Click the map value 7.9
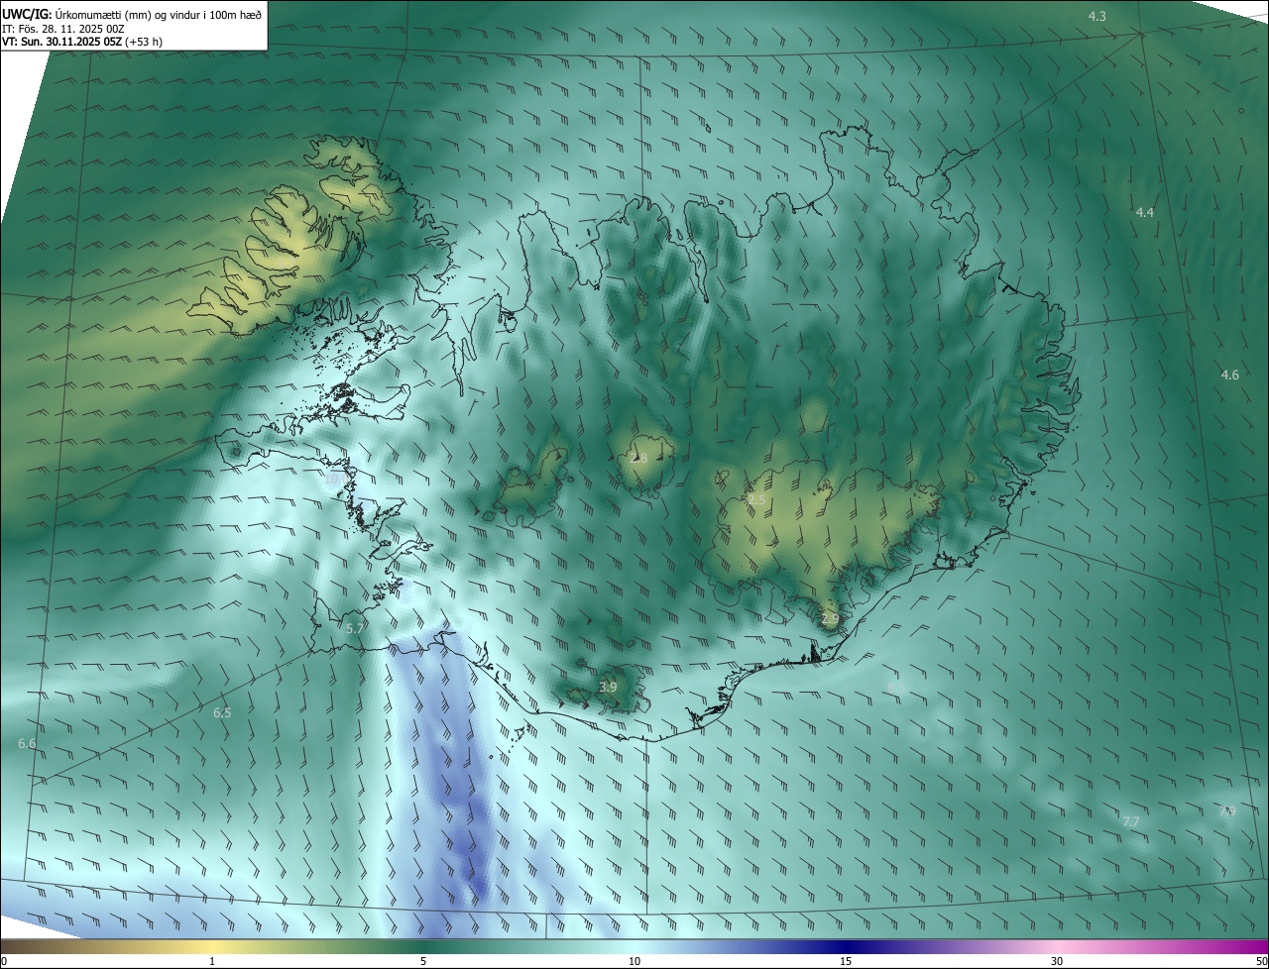Screen dimensions: 1269x969 coord(1227,810)
